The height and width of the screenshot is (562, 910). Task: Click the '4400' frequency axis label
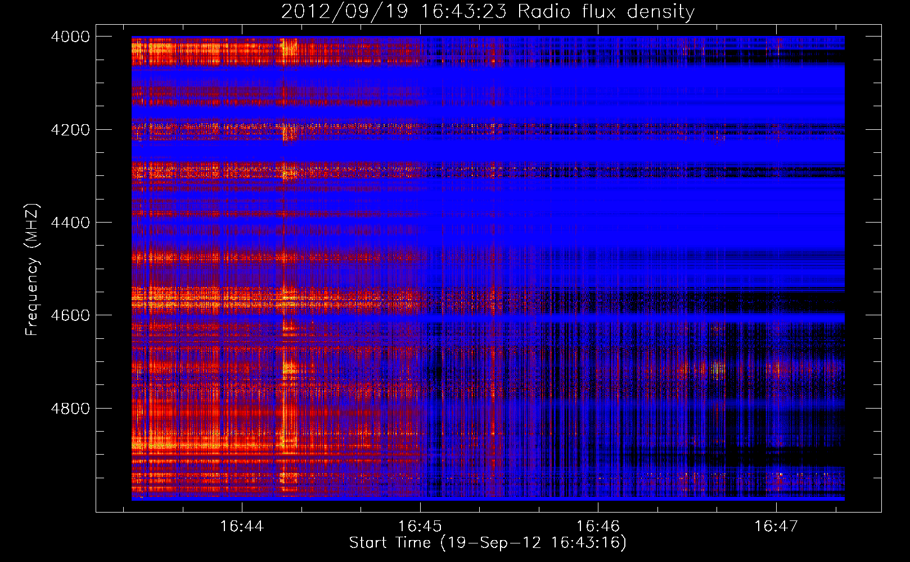pyautogui.click(x=70, y=223)
